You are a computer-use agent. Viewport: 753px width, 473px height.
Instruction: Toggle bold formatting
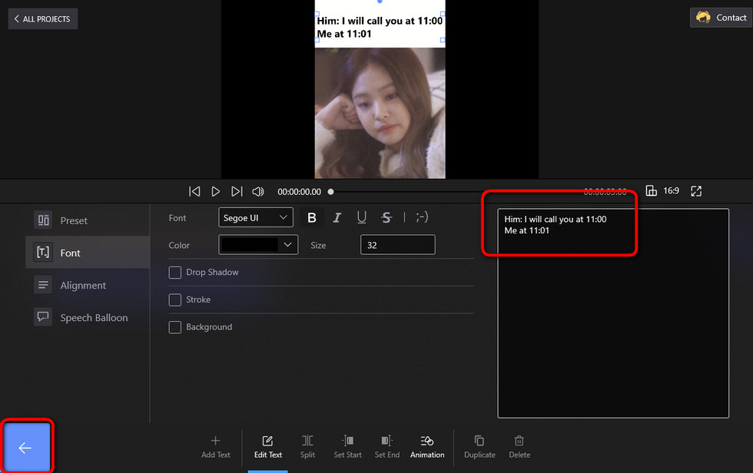tap(312, 218)
